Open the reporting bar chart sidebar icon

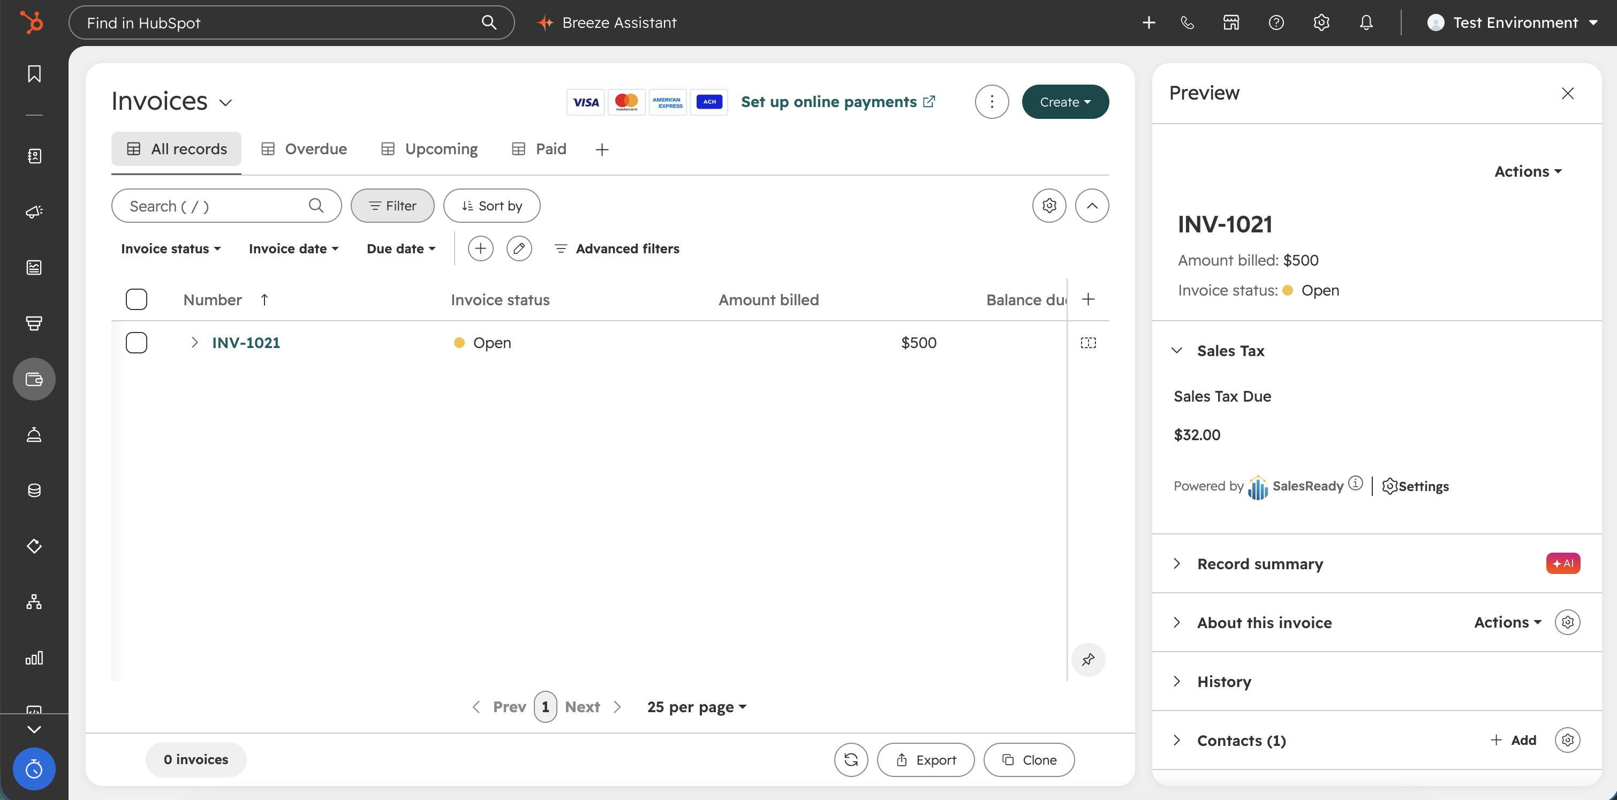coord(34,658)
